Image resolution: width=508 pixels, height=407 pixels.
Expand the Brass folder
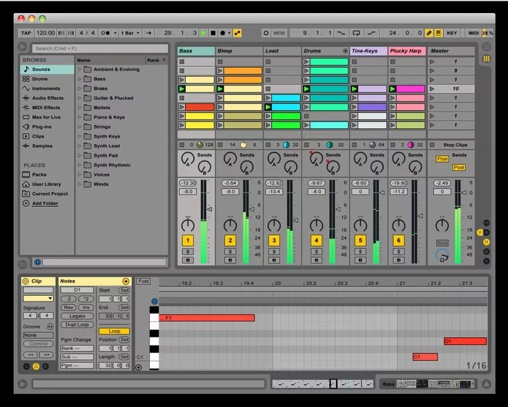point(79,88)
